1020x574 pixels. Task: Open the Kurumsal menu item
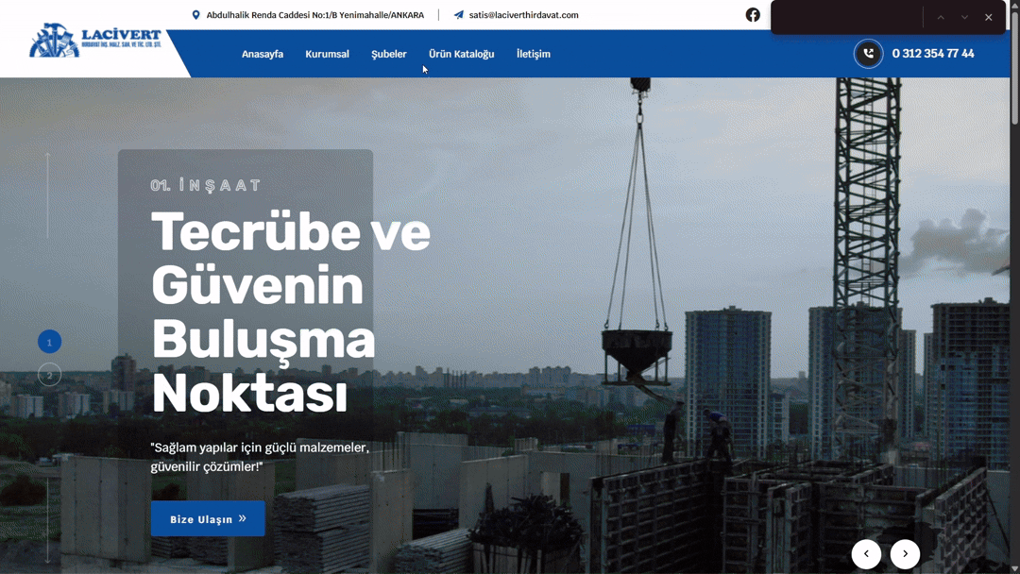tap(327, 54)
